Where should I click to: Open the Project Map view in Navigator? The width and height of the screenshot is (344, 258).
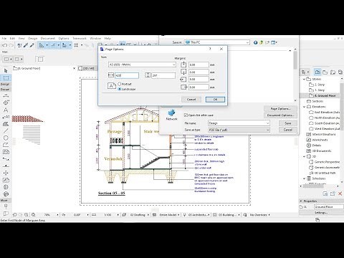click(317, 72)
